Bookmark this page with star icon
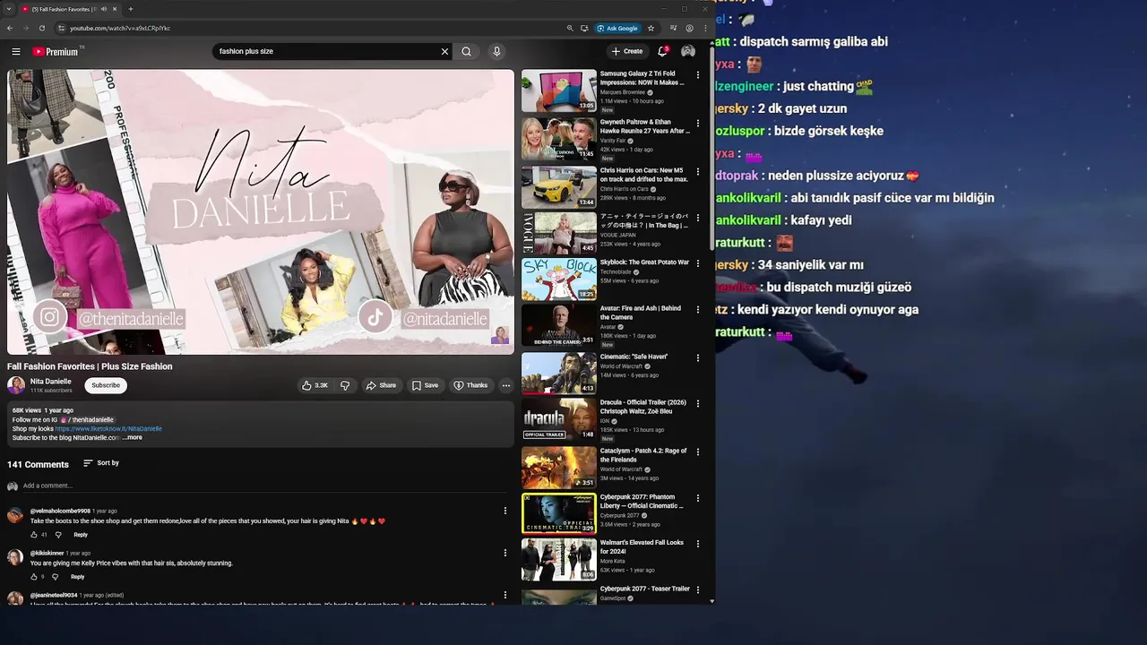The image size is (1147, 645). [x=651, y=28]
